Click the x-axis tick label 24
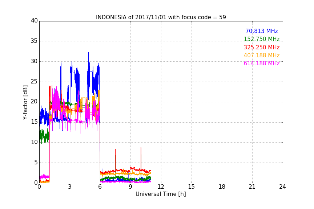This screenshot has height=209, width=314. 282,187
